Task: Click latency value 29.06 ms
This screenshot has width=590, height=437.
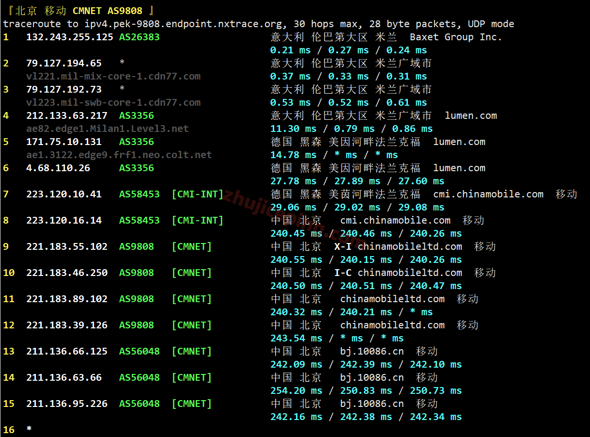Action: click(x=294, y=207)
